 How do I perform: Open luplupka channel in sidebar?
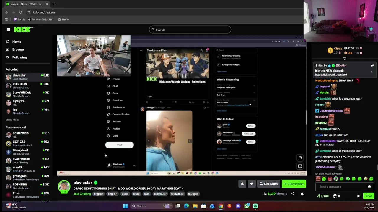tap(27, 103)
